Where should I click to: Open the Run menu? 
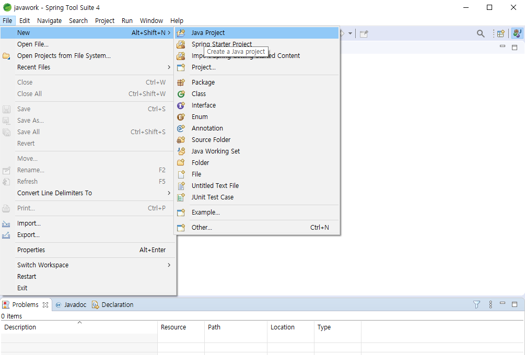127,21
